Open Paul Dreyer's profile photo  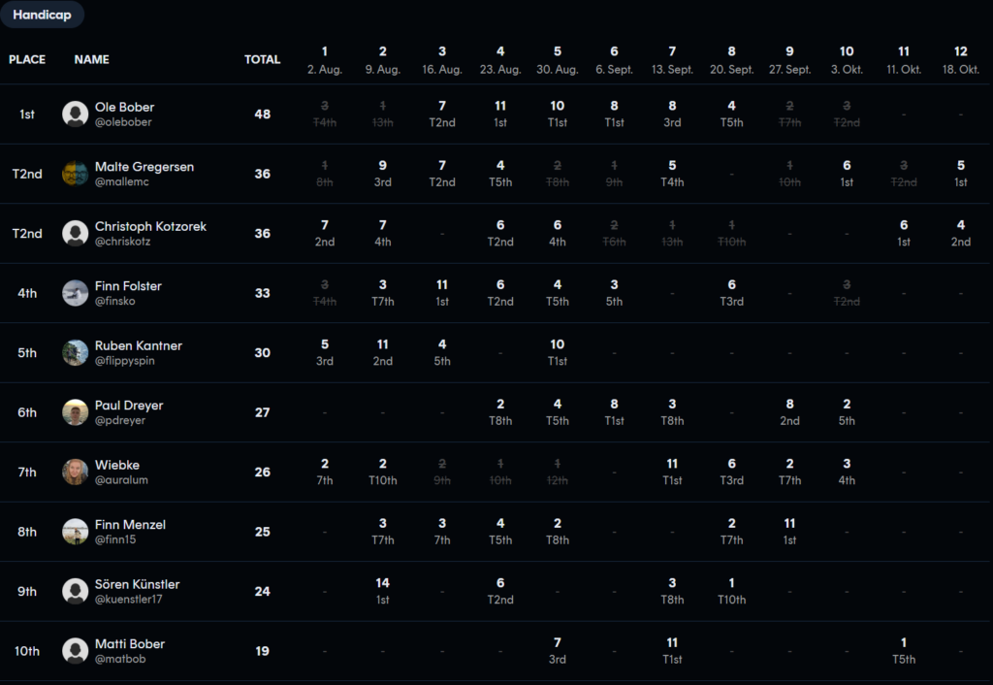point(76,412)
